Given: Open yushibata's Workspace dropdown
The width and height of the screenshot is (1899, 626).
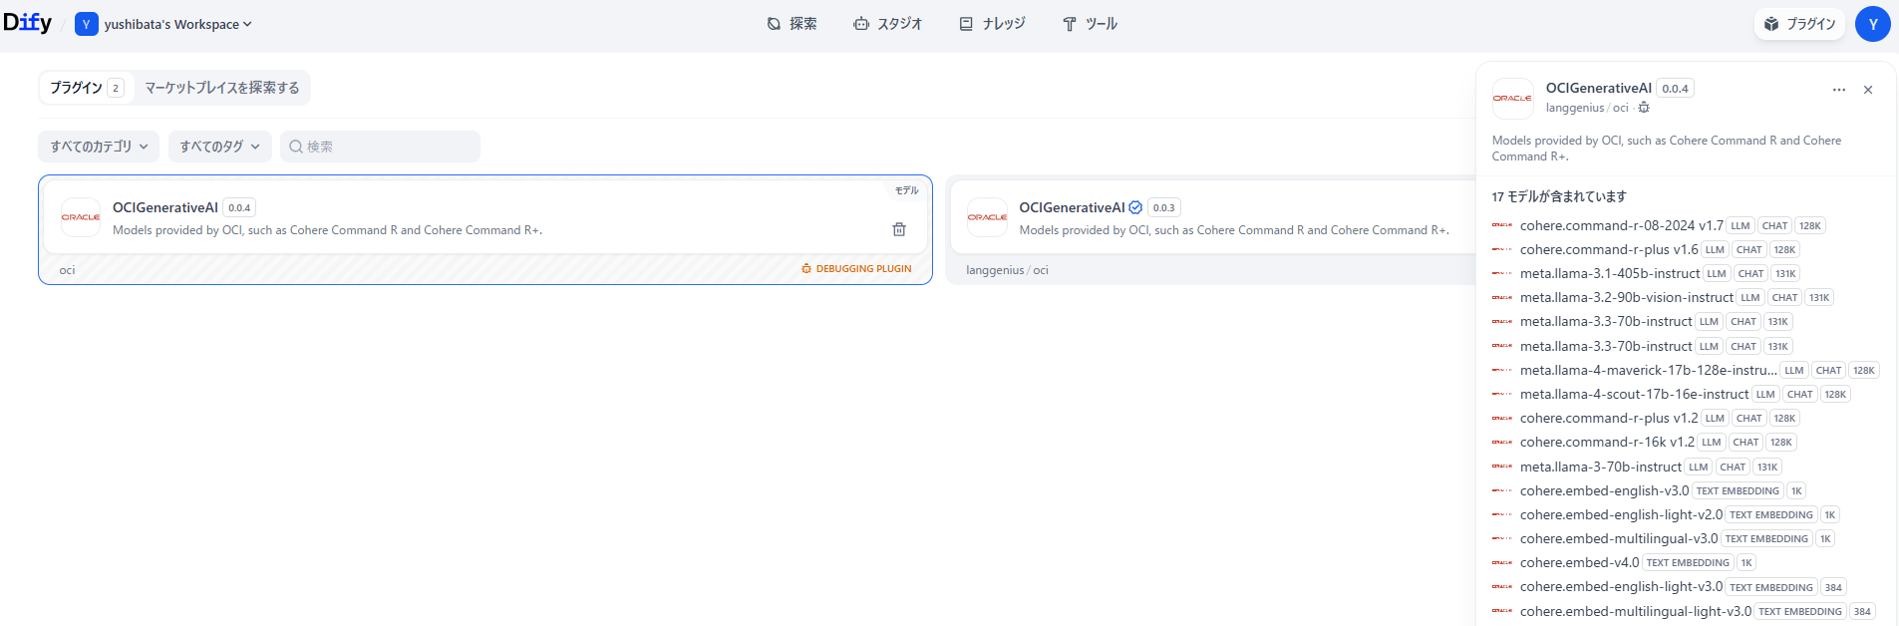Looking at the screenshot, I should coord(163,24).
